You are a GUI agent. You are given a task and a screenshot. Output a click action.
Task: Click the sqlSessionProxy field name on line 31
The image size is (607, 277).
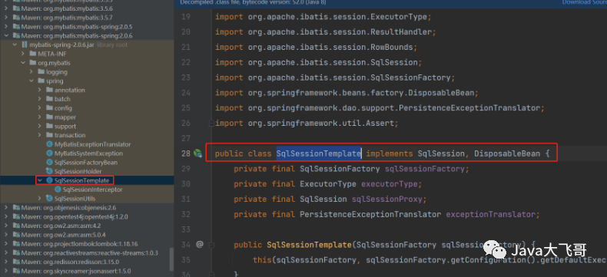tap(387, 200)
